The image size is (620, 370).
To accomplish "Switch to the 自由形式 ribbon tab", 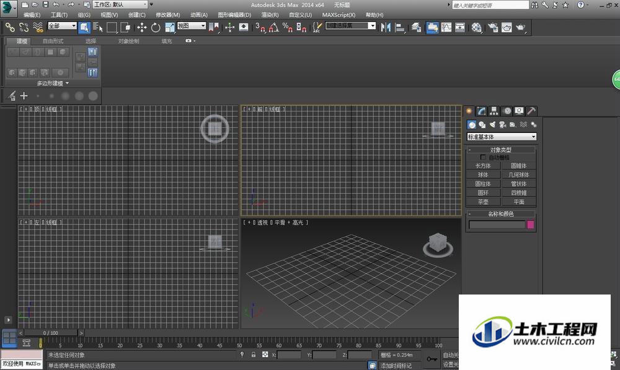I will pyautogui.click(x=53, y=41).
